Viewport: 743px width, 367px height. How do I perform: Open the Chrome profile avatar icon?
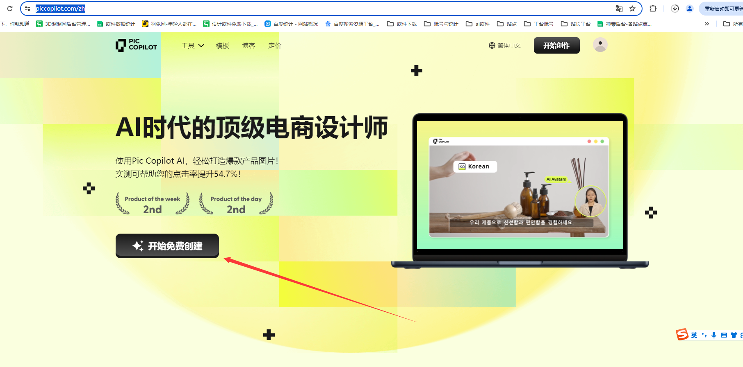point(690,9)
